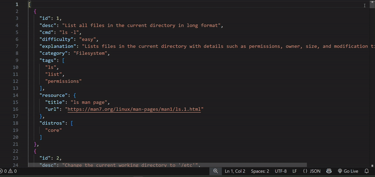The width and height of the screenshot is (375, 177).
Task: Click the vertical scrollbar slider at the top
Action: (x=372, y=4)
